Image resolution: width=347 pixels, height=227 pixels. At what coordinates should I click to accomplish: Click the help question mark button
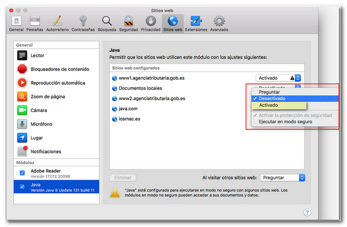coord(307,212)
